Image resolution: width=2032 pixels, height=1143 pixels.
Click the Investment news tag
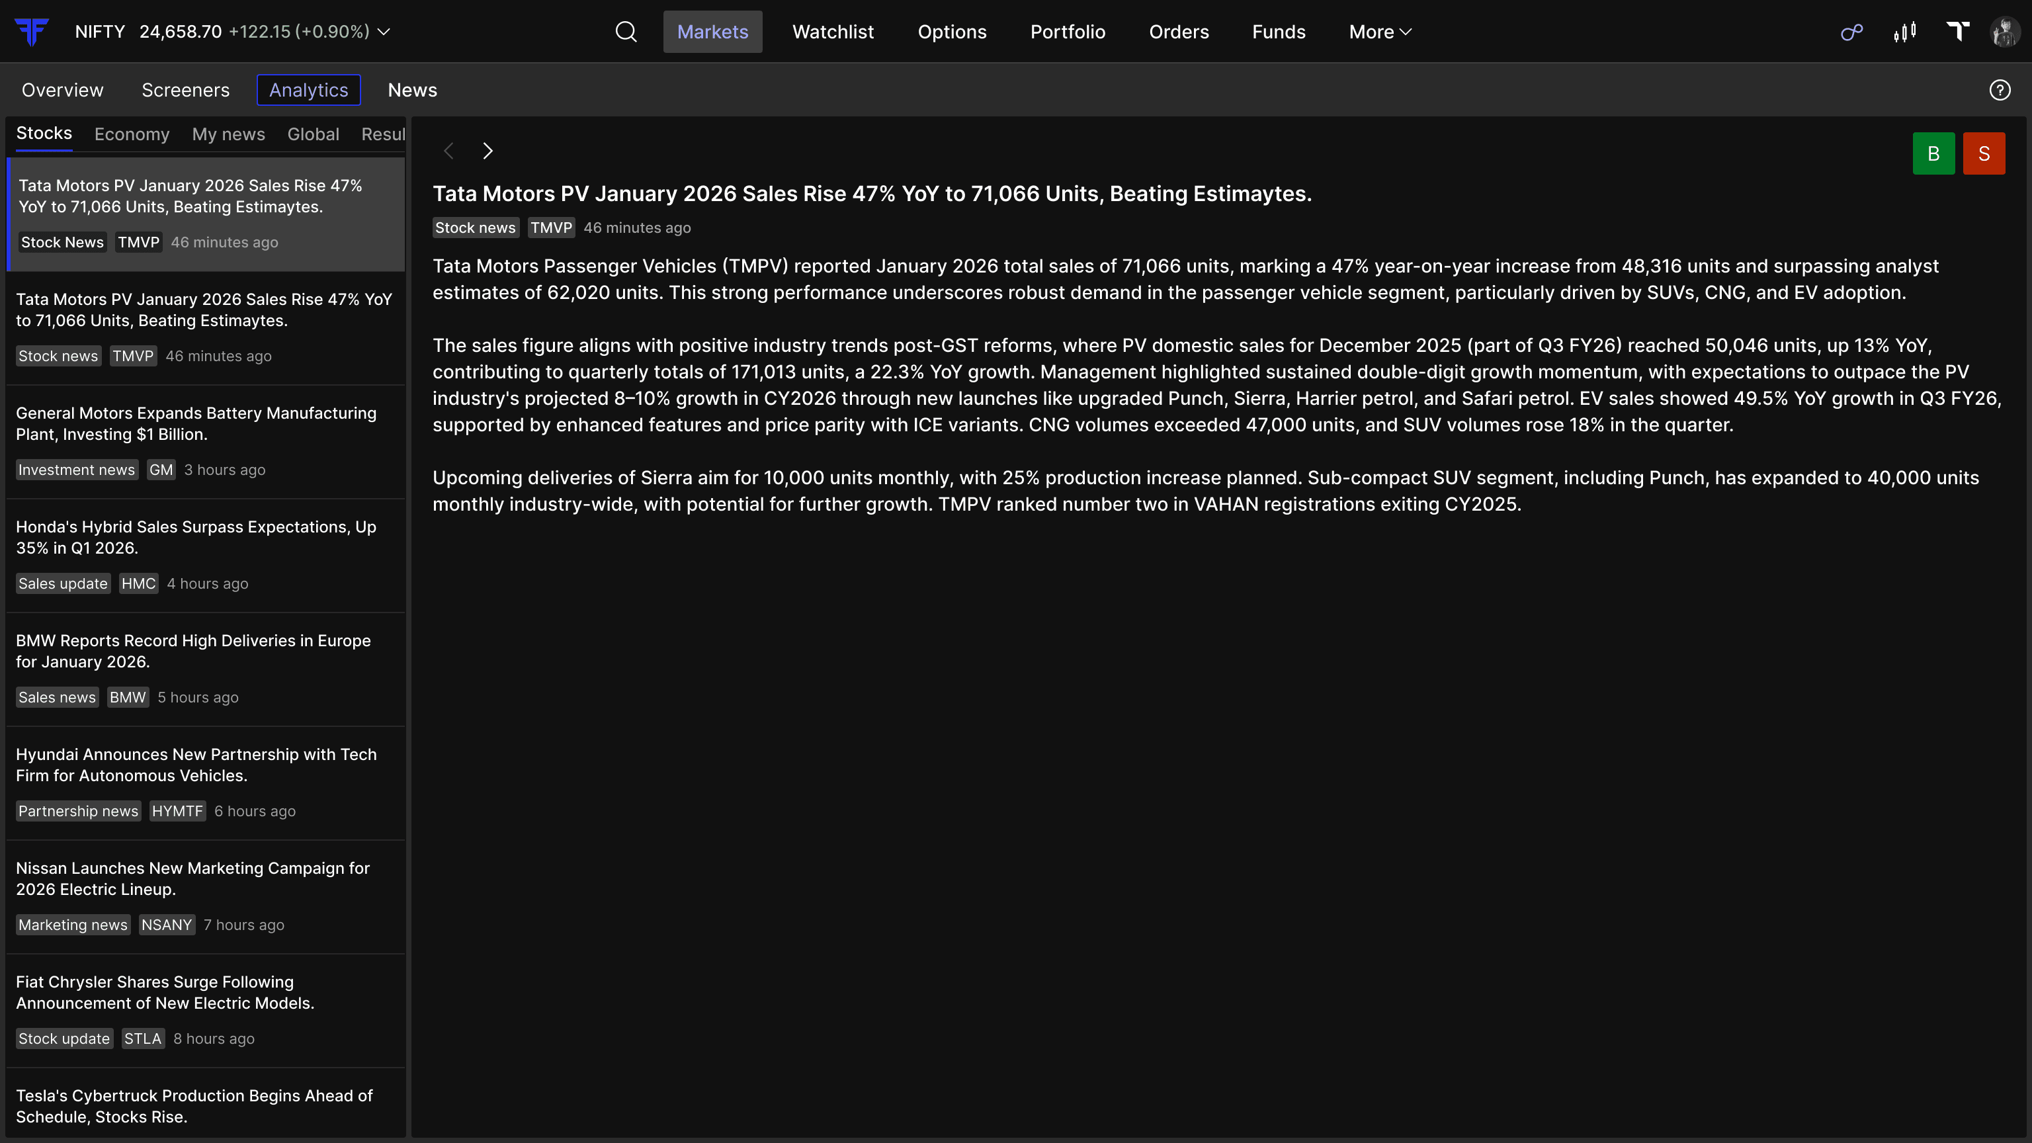(77, 470)
